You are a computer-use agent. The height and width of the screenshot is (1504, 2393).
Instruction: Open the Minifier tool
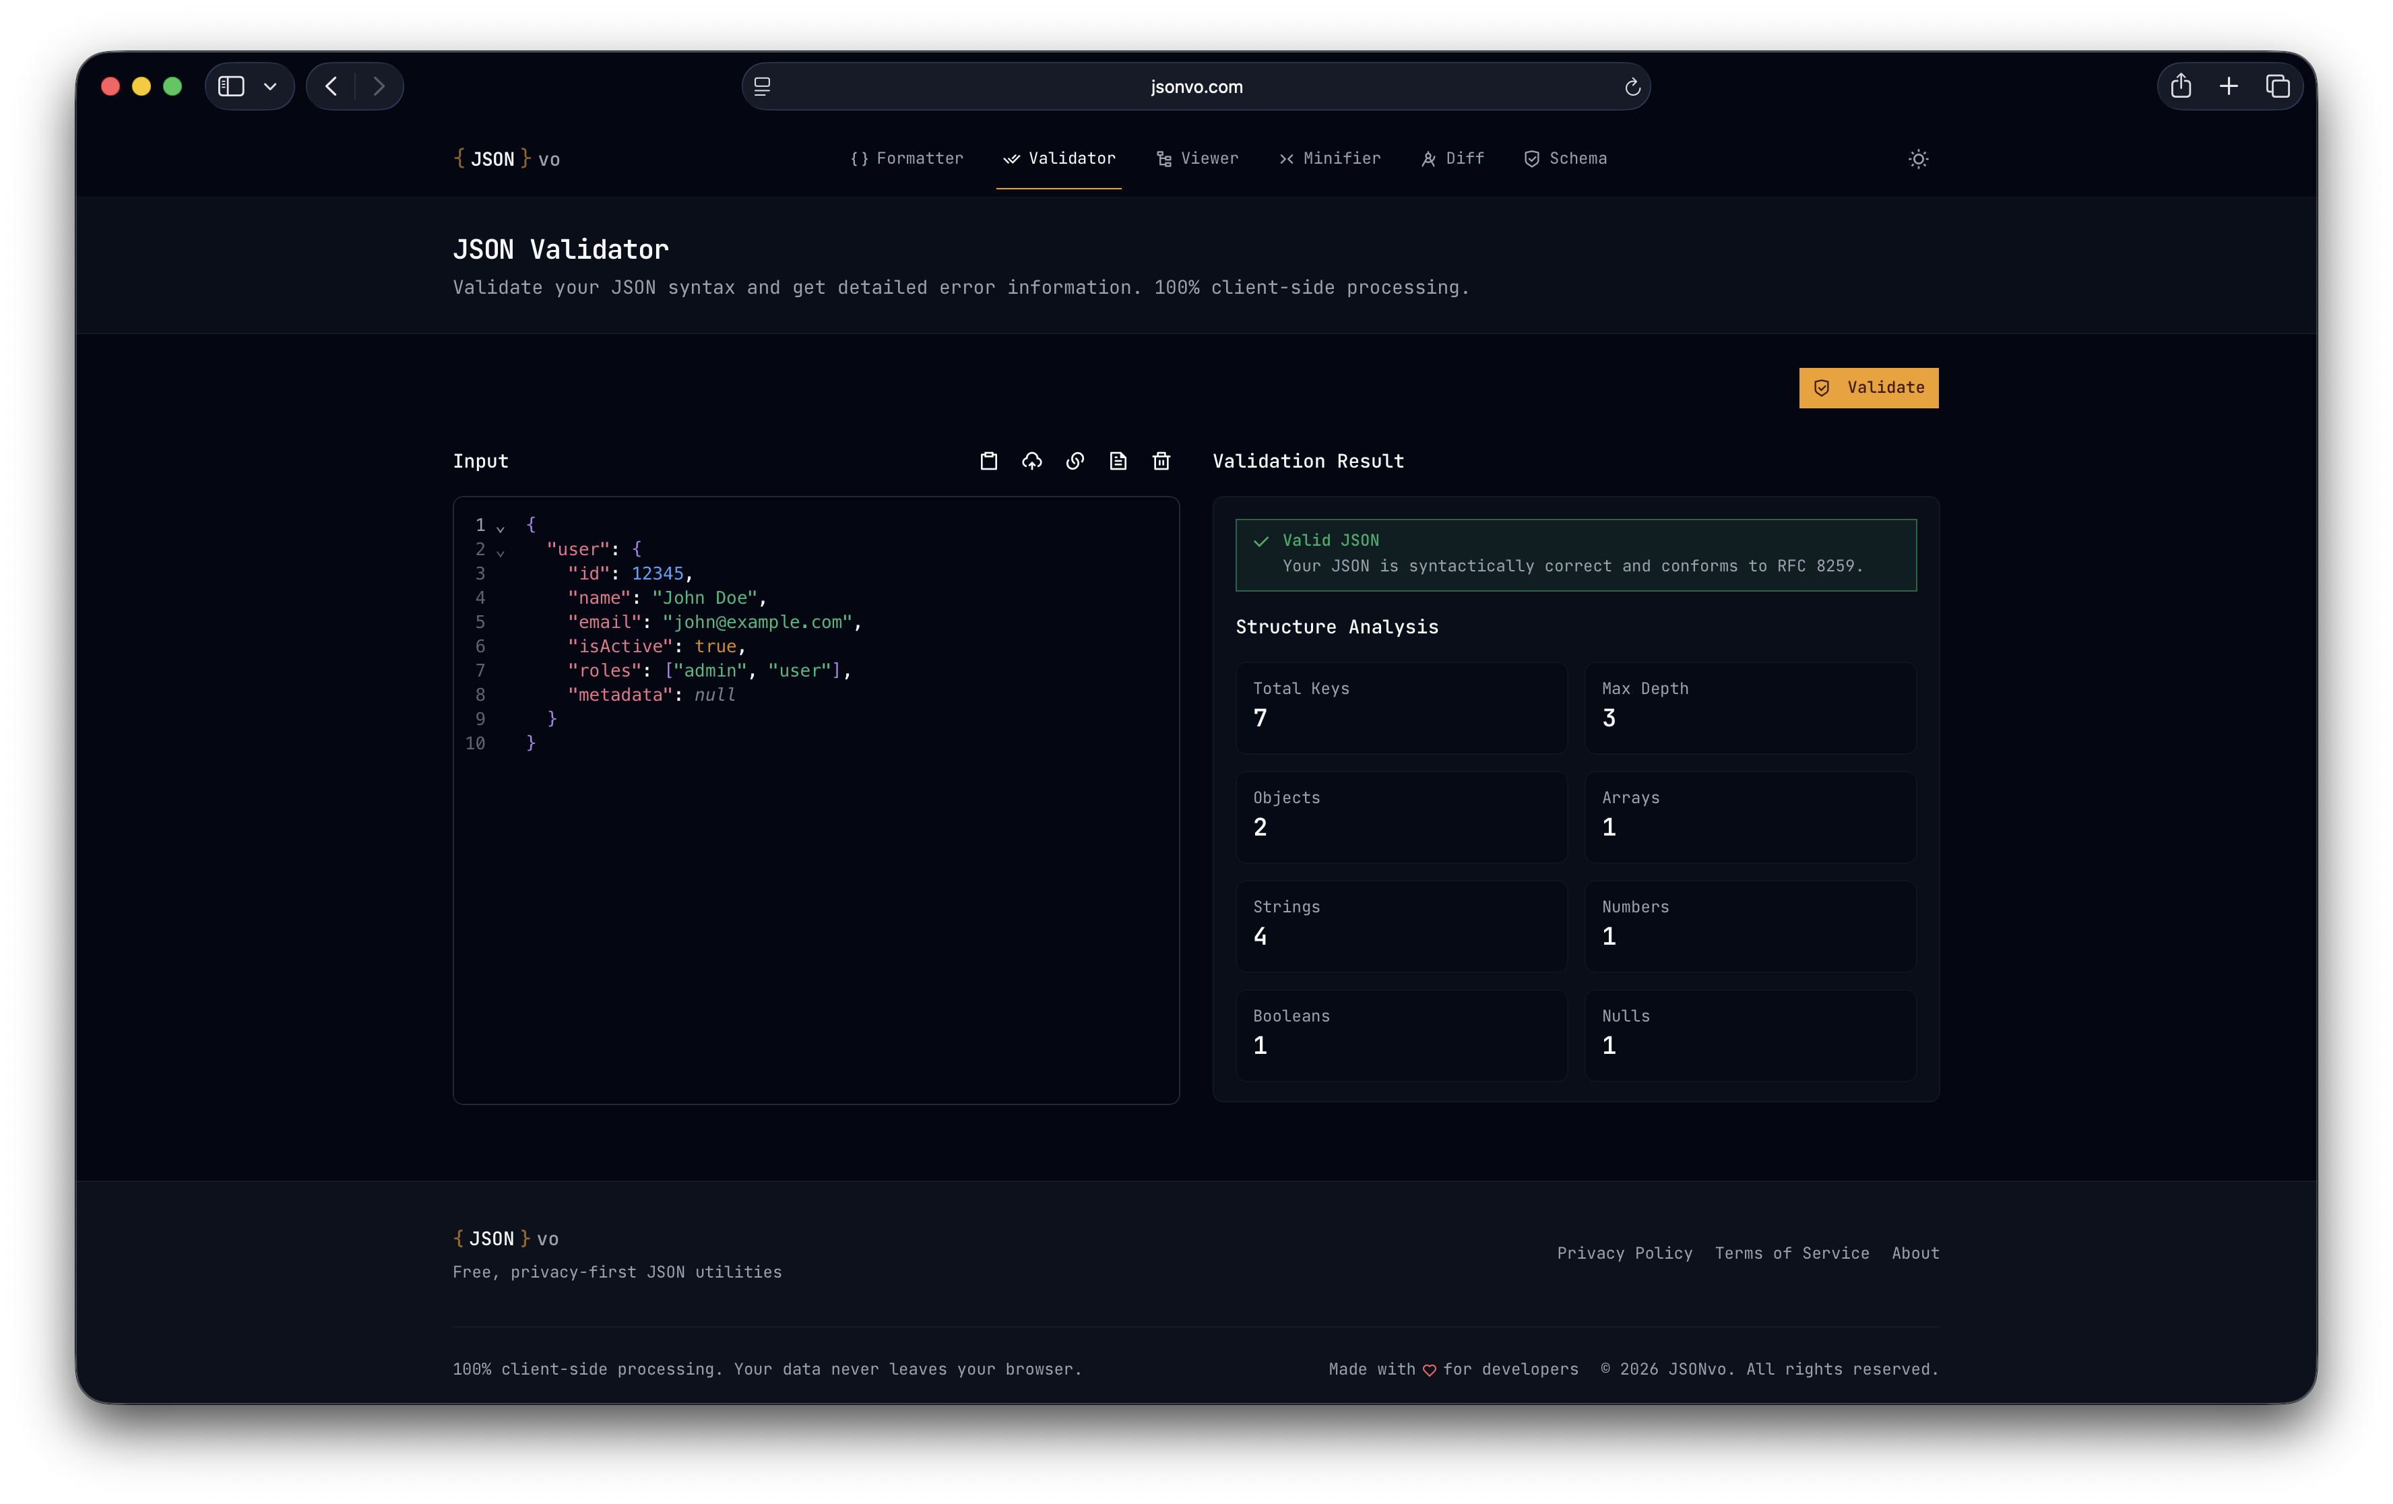tap(1330, 159)
